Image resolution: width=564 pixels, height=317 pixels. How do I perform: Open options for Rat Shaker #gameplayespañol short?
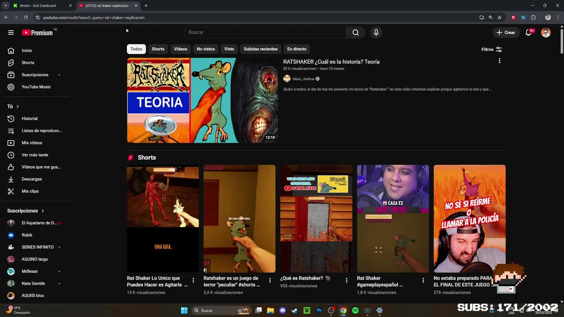423,280
